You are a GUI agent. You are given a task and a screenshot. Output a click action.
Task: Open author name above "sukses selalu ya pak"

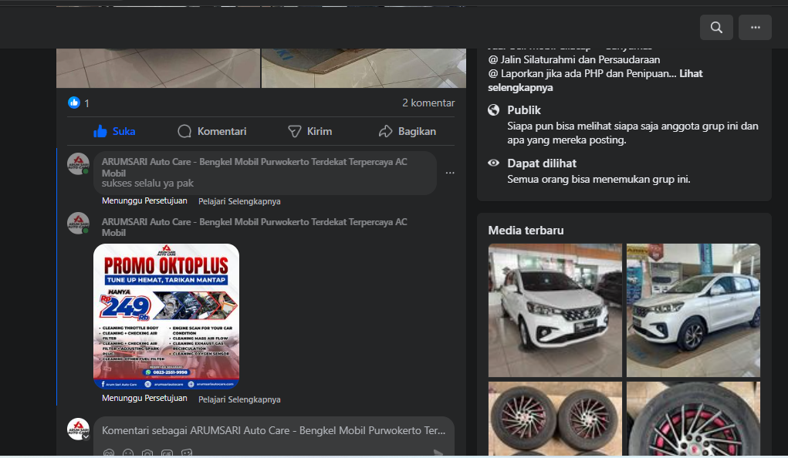[254, 167]
